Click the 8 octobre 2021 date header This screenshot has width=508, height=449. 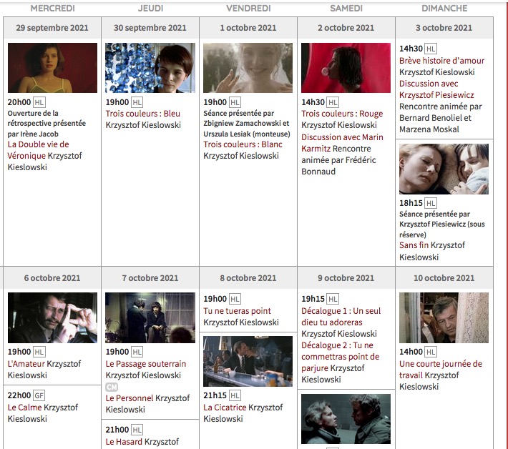[248, 278]
